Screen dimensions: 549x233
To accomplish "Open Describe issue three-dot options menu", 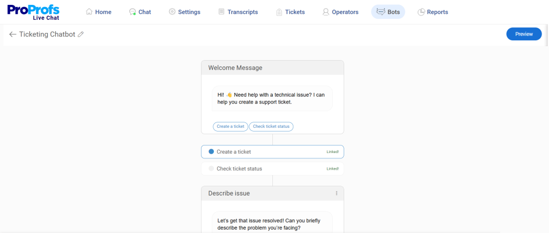I will (x=337, y=193).
